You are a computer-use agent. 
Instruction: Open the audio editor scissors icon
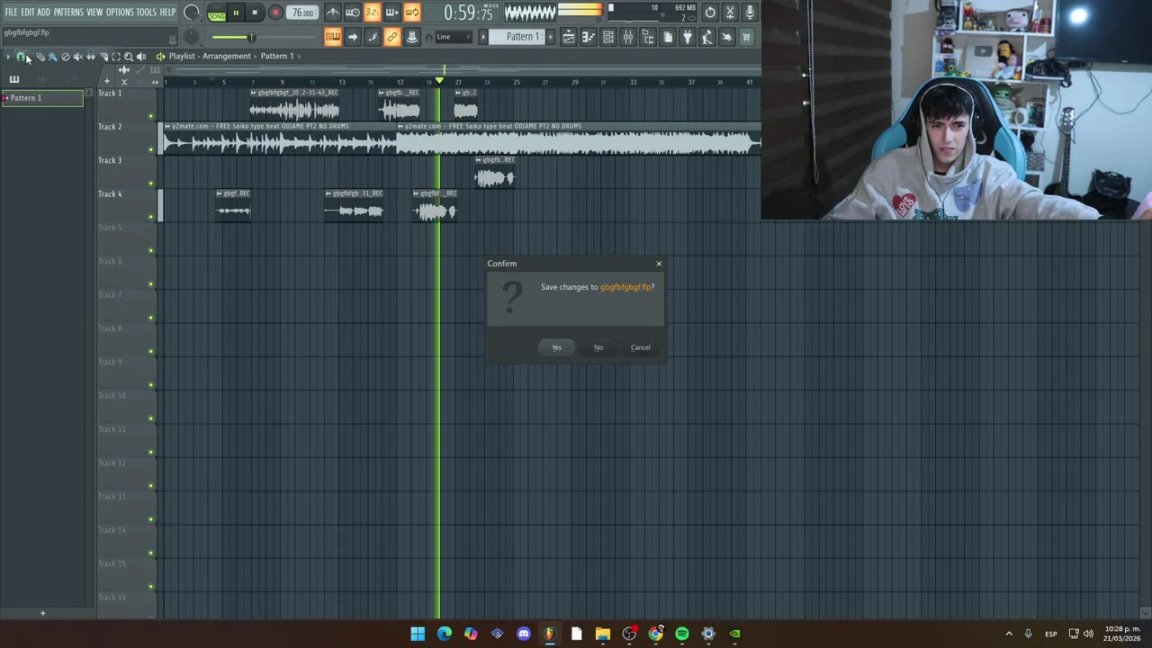click(x=730, y=13)
